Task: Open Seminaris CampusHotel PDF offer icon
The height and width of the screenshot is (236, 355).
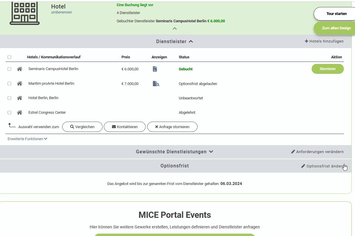Action: [x=155, y=69]
